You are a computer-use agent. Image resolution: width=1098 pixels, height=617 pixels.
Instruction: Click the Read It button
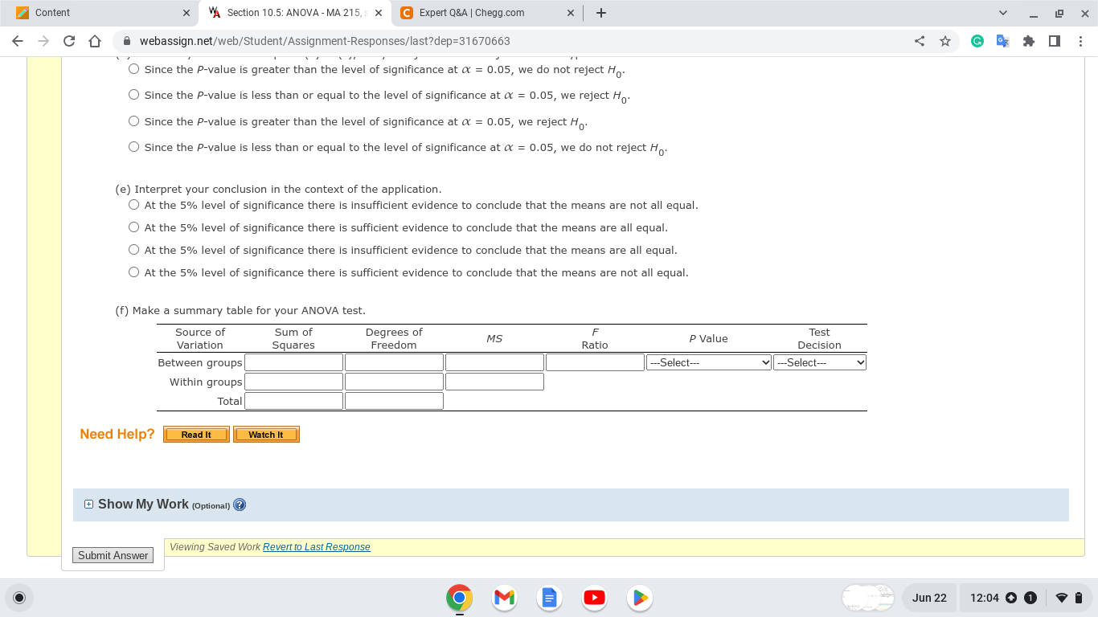point(196,435)
